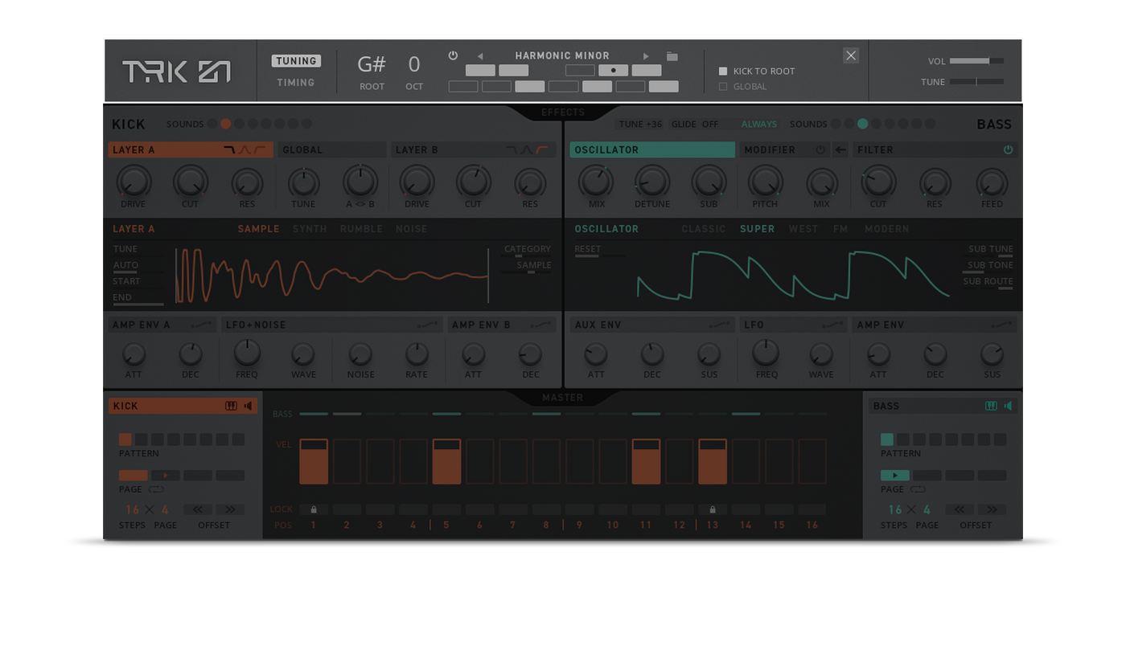
Task: Select Layer A low-pass filter shape icon
Action: point(230,150)
